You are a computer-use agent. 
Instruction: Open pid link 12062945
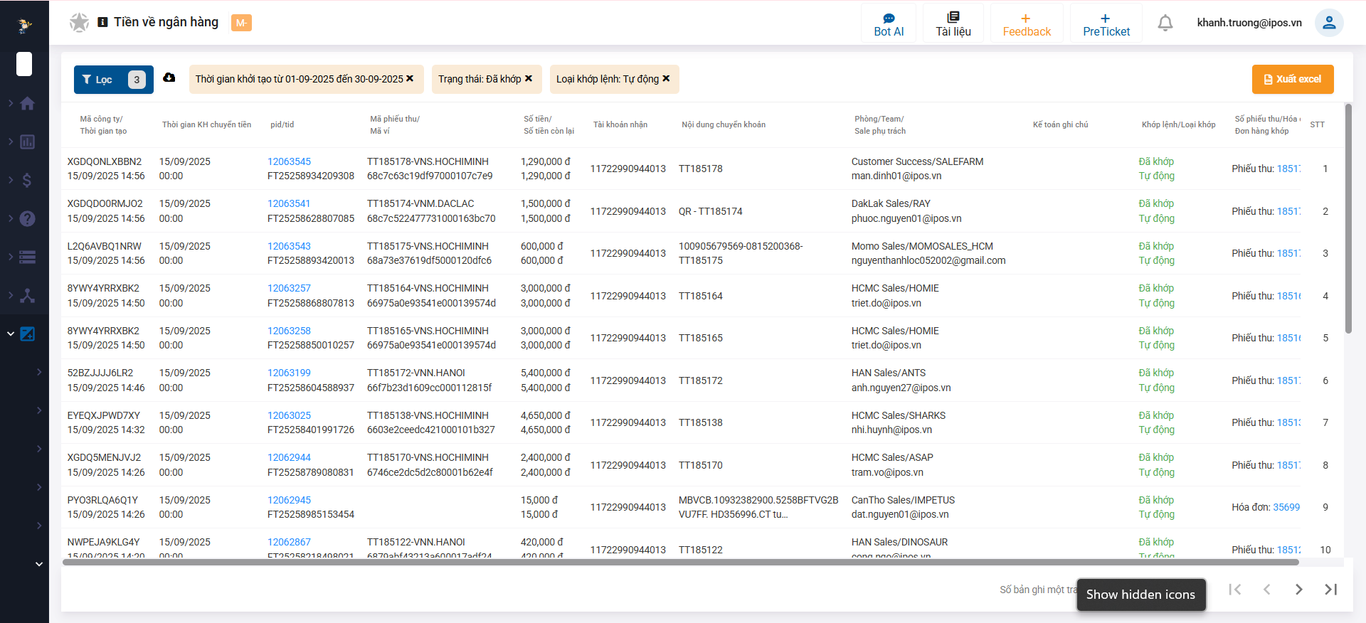tap(289, 500)
